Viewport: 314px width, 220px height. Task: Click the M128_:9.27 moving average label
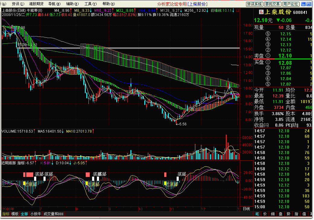pyautogui.click(x=170, y=10)
